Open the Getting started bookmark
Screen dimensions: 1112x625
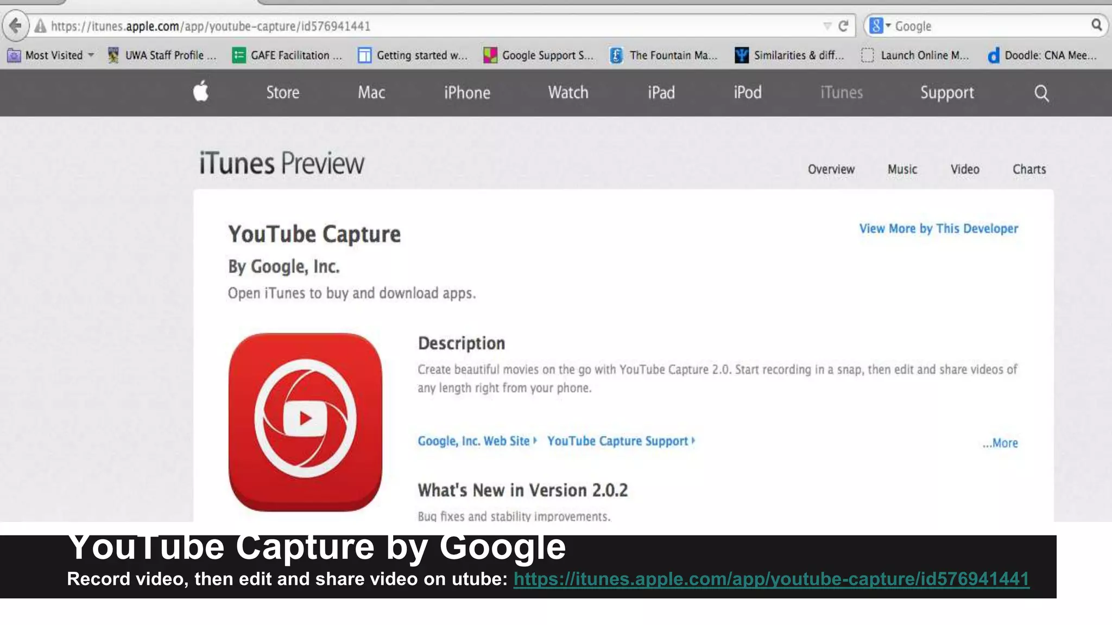pos(413,55)
